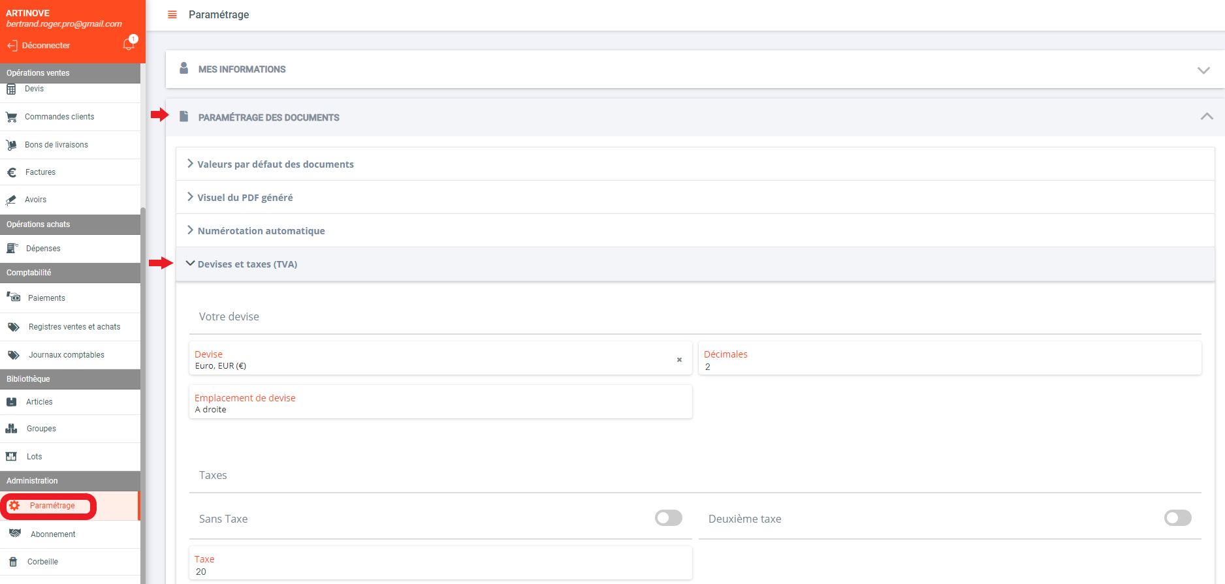Click the Taxe input field
The width and height of the screenshot is (1225, 584).
click(440, 565)
